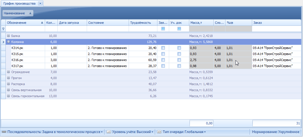Click the Масса,т column header

pyautogui.click(x=201, y=23)
